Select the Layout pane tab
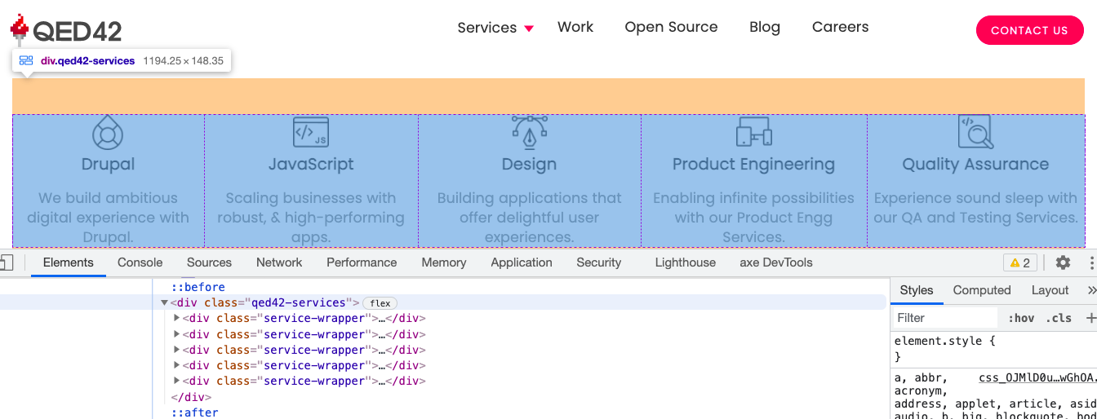The height and width of the screenshot is (419, 1097). click(1050, 290)
